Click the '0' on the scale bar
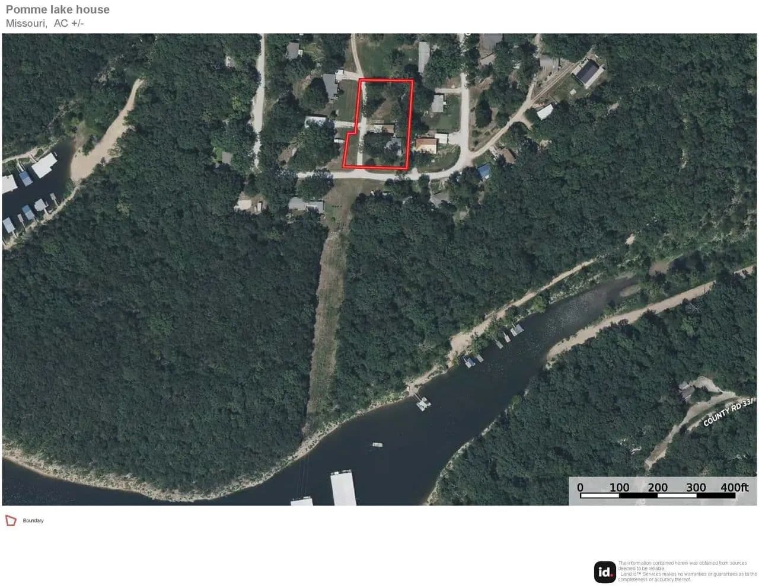This screenshot has height=586, width=759. click(580, 488)
